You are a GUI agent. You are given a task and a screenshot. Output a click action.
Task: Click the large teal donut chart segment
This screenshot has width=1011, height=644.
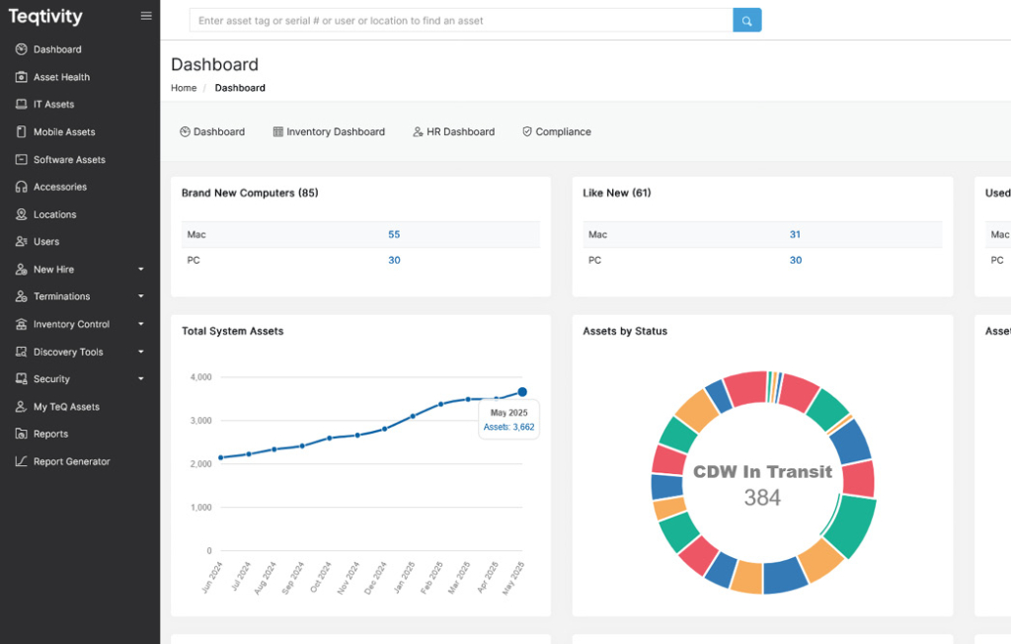click(857, 525)
